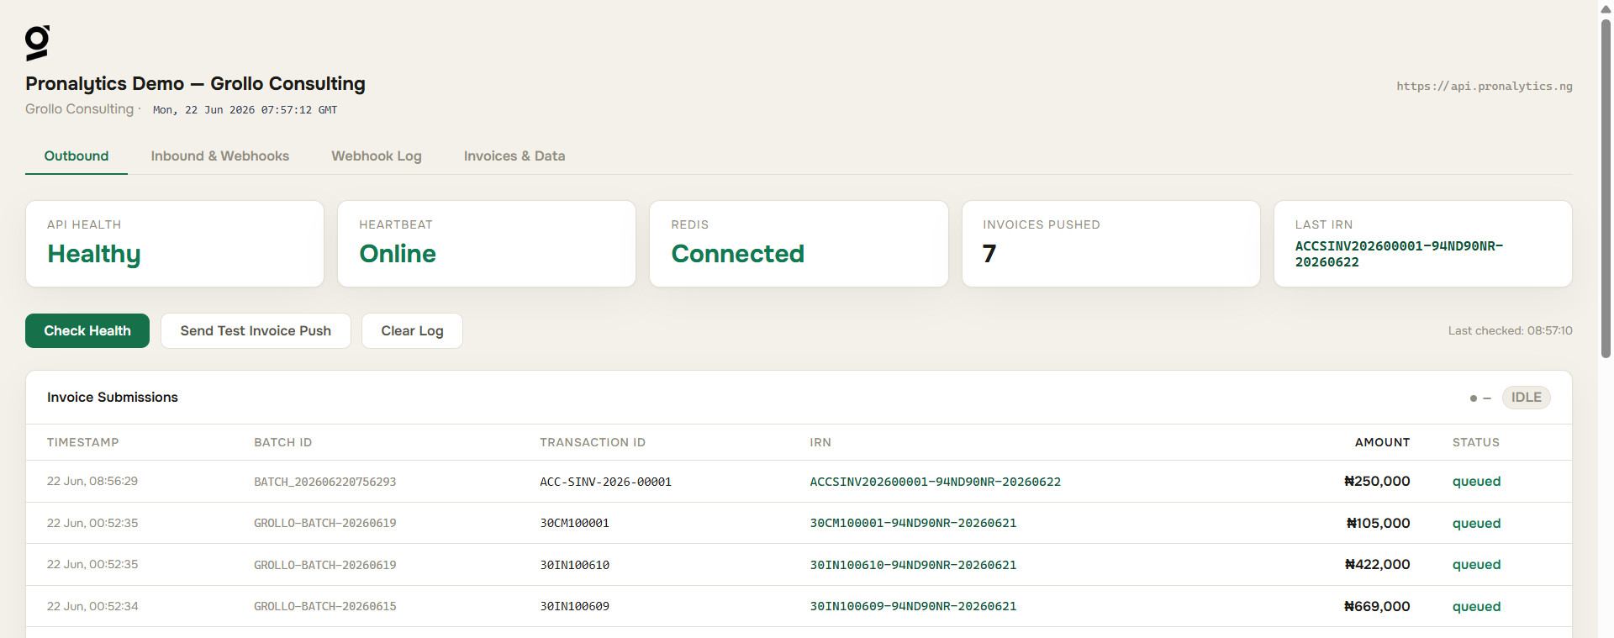Viewport: 1614px width, 638px height.
Task: Click the scrollbar up arrow
Action: [1606, 8]
